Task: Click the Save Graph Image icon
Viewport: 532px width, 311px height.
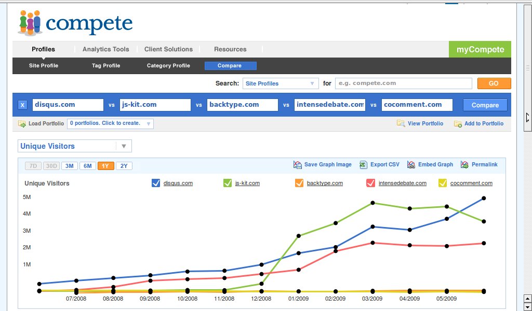Action: [x=297, y=165]
